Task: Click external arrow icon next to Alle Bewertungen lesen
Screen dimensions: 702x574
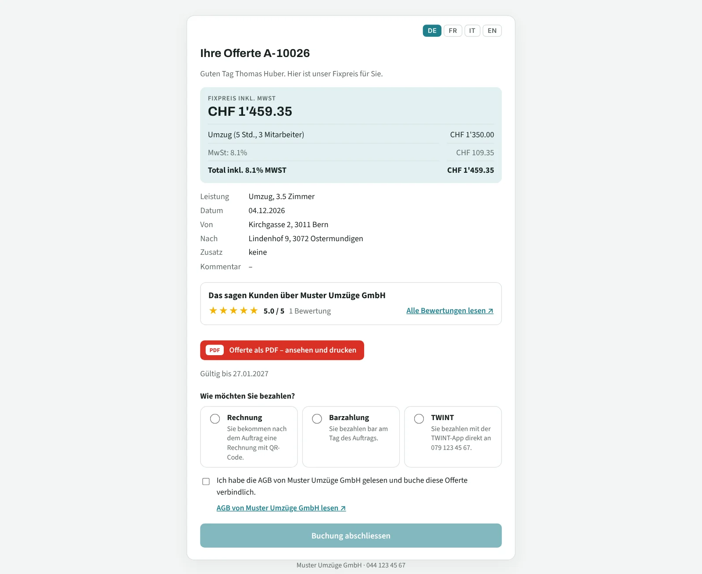Action: tap(491, 311)
